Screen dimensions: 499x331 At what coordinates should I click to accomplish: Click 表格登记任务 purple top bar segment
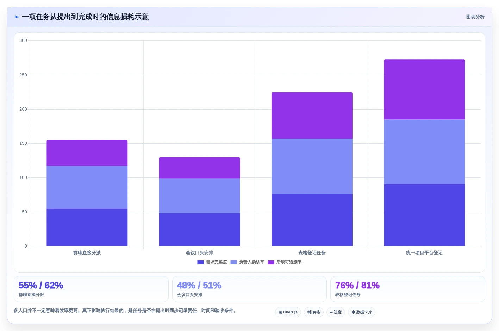coord(312,115)
